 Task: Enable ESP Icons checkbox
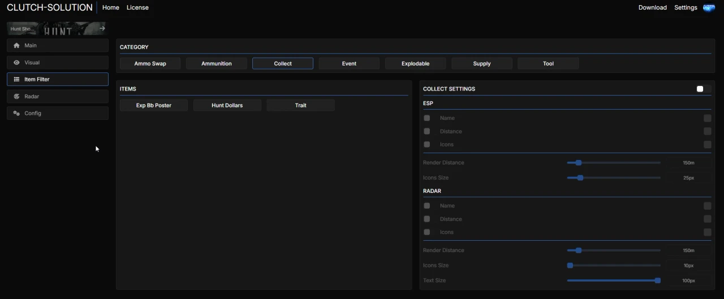(427, 144)
